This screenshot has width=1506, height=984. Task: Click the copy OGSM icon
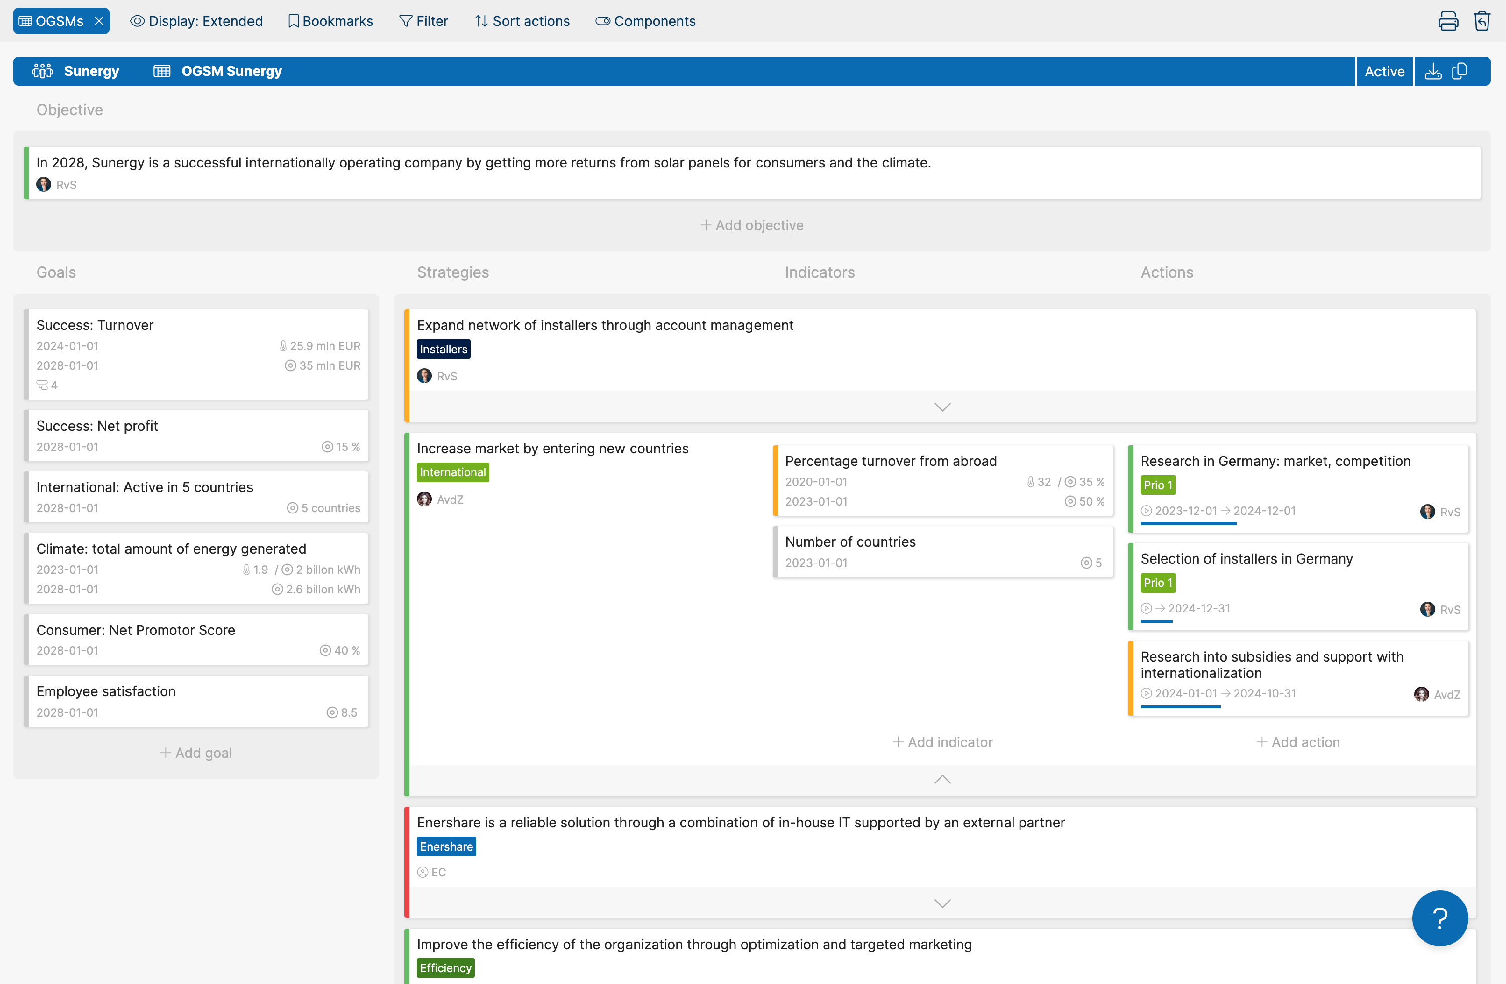click(1460, 71)
